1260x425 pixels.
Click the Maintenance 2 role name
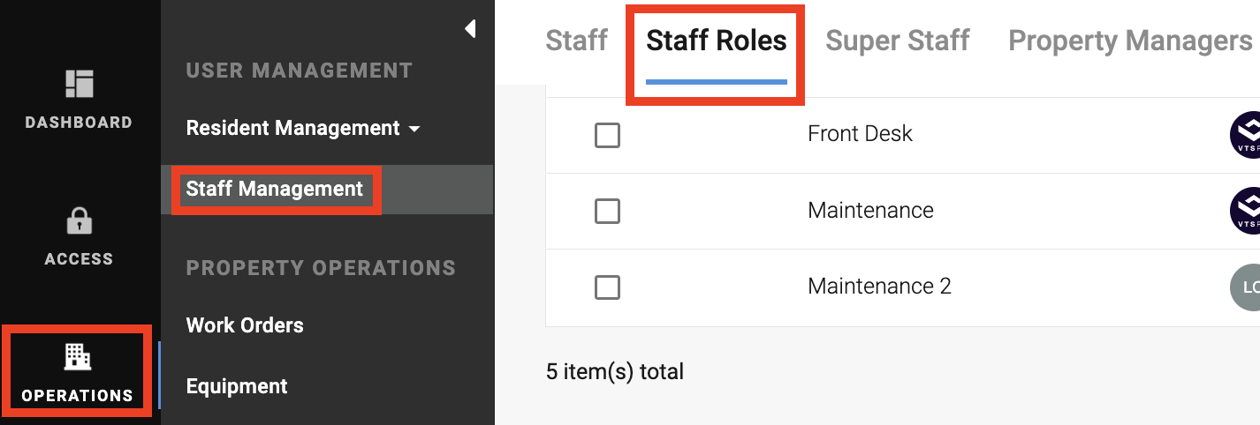(879, 287)
